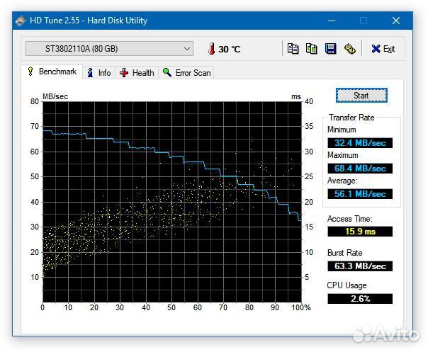
Task: Click the ms axis label on graph
Action: pyautogui.click(x=296, y=96)
